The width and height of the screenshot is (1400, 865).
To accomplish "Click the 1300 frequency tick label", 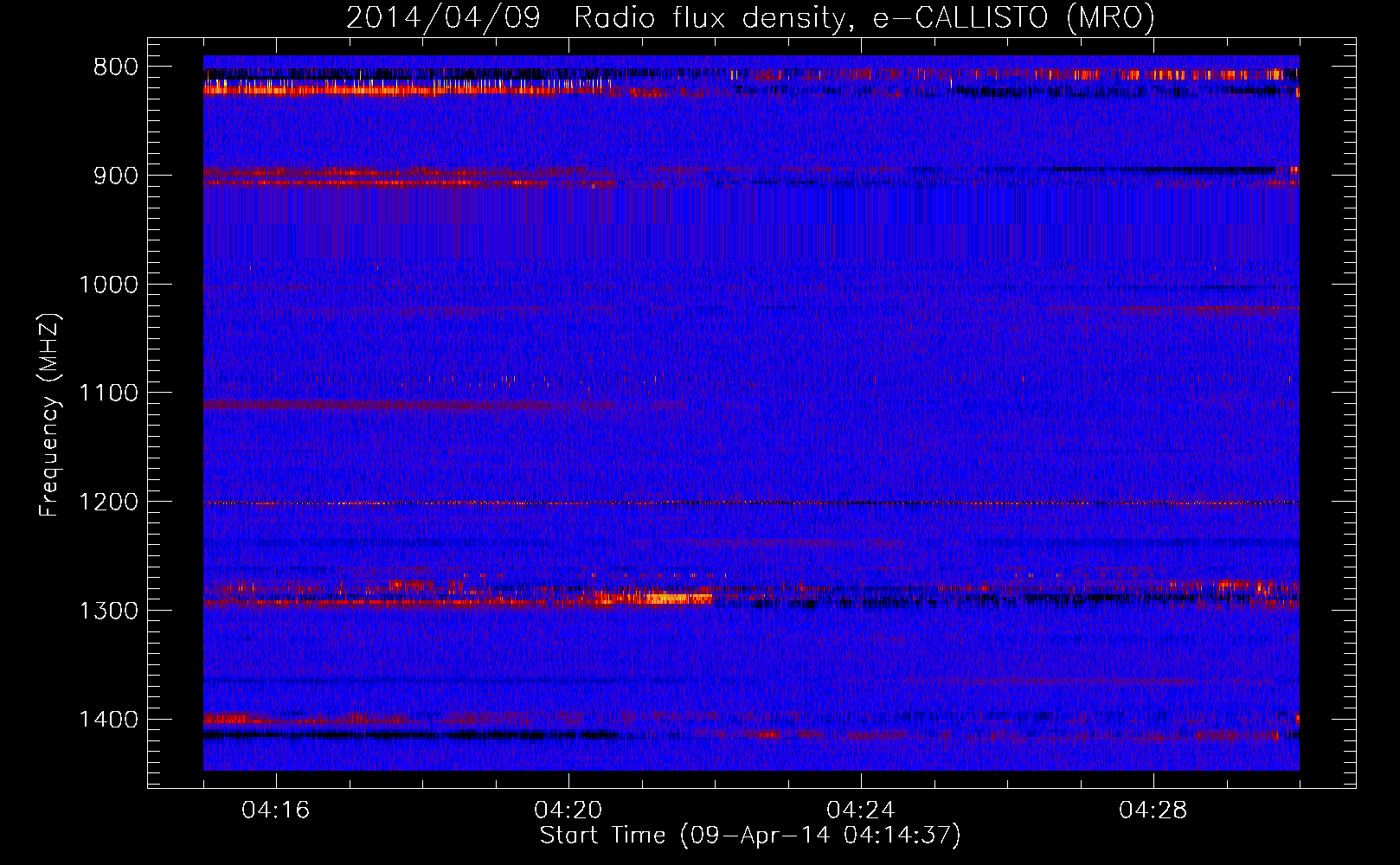I will click(x=108, y=612).
